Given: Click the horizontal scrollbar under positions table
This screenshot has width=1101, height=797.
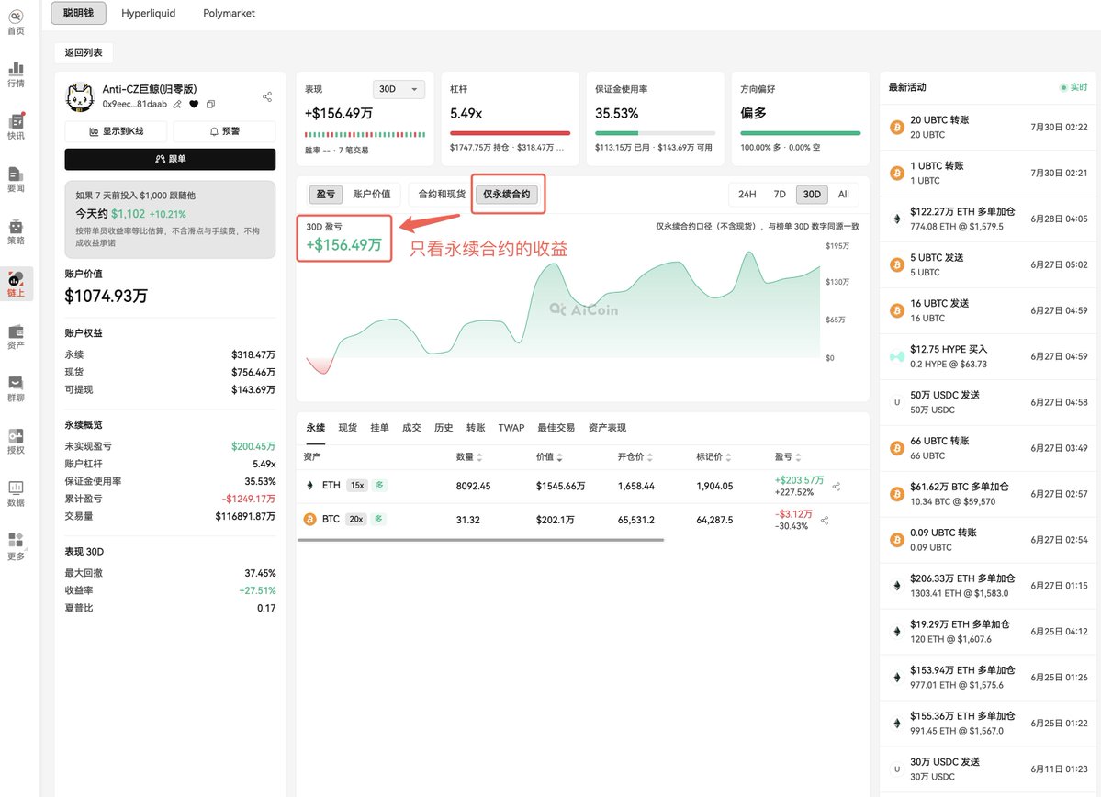Looking at the screenshot, I should 480,540.
